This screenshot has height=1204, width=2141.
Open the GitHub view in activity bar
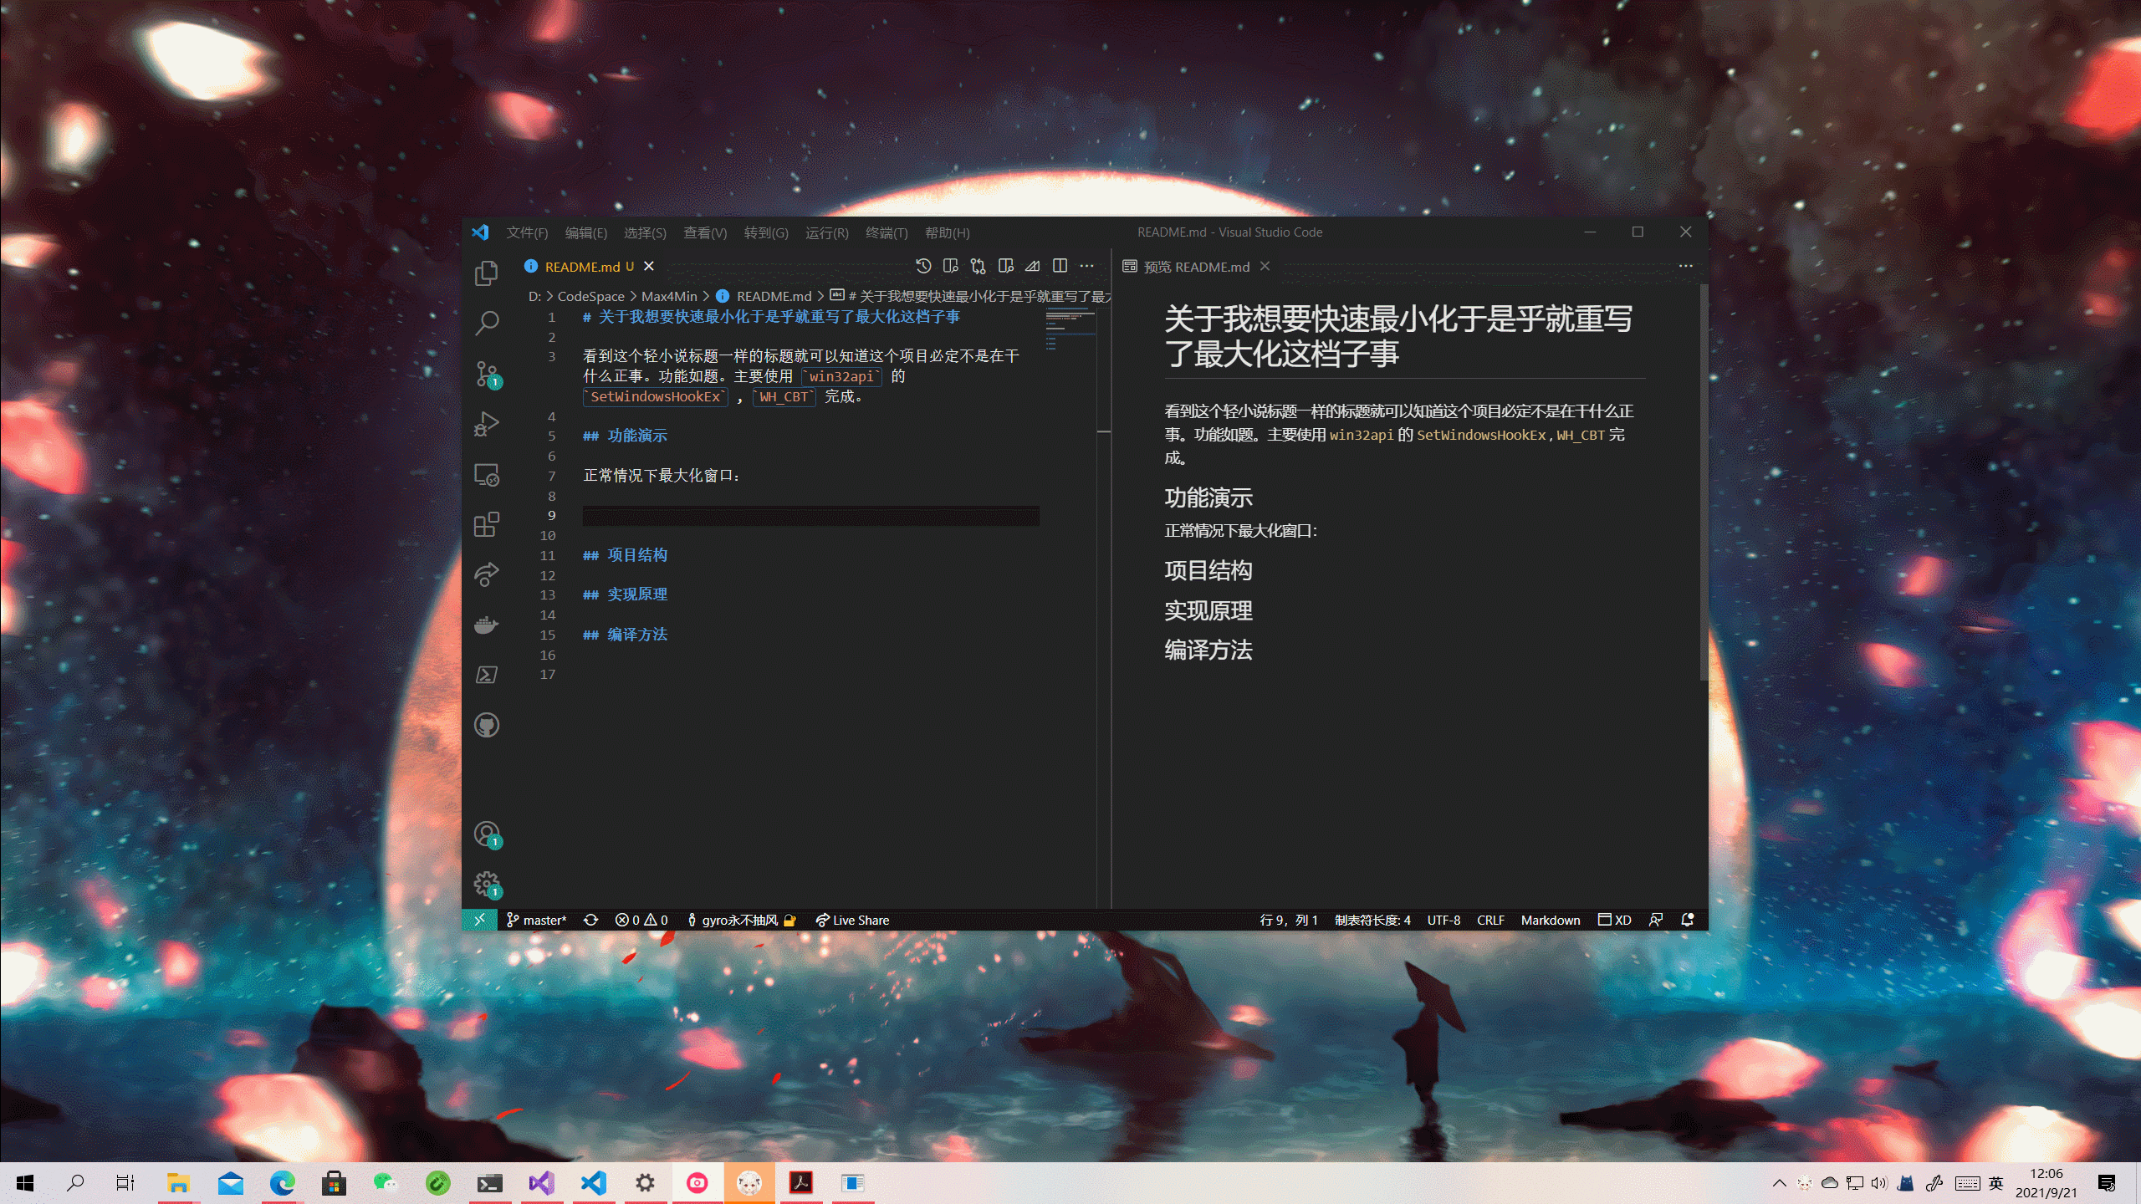[487, 725]
